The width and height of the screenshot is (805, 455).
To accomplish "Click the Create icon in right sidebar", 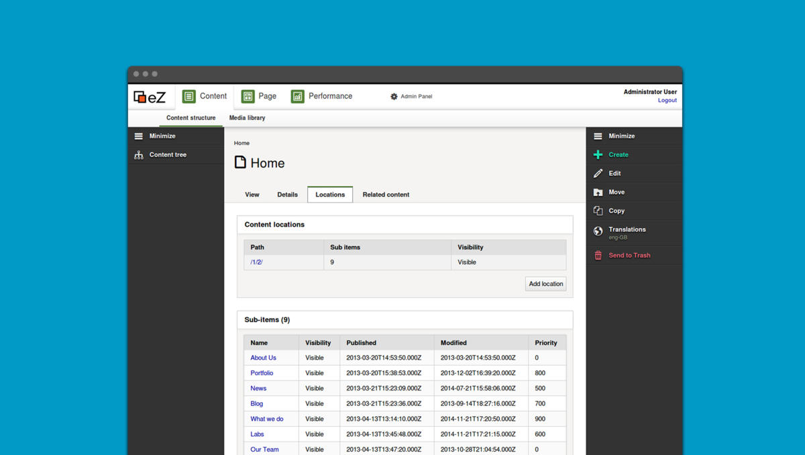I will coord(598,154).
